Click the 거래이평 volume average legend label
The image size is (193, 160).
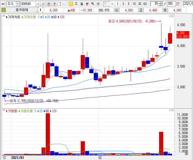26,111
